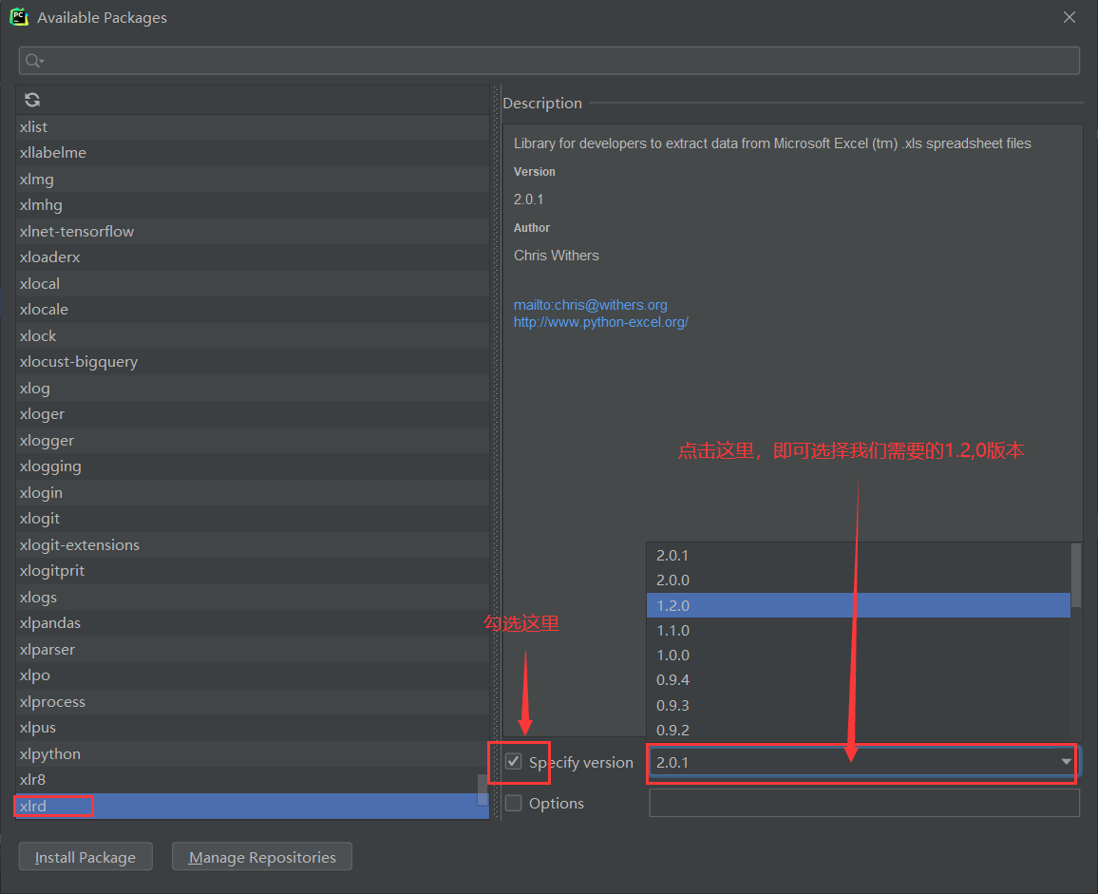
Task: Click the Install Package button
Action: 85,857
